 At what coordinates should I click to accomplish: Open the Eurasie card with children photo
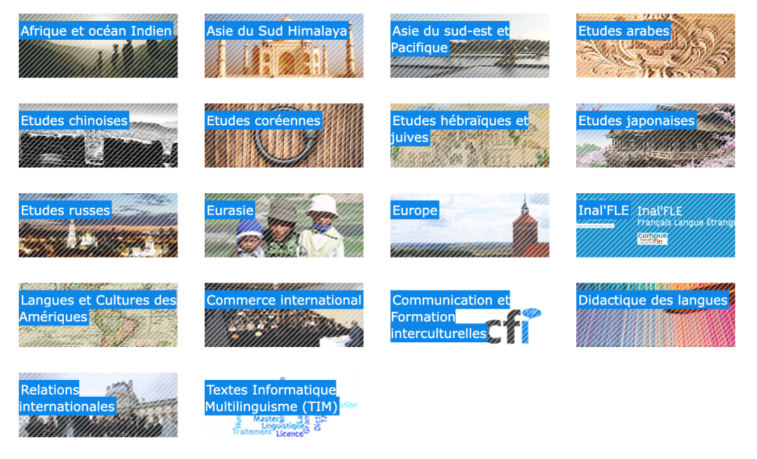pyautogui.click(x=284, y=225)
